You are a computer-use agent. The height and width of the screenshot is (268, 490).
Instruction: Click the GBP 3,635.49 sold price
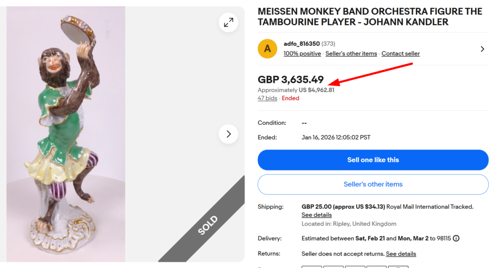tap(290, 80)
